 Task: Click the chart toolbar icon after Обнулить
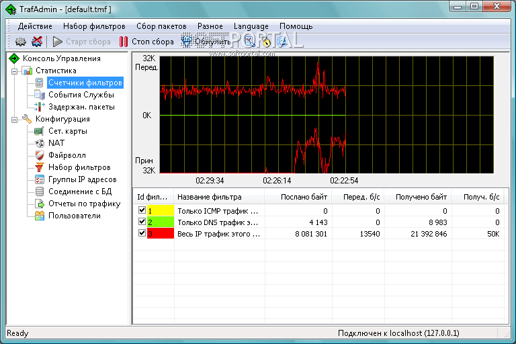[x=249, y=42]
